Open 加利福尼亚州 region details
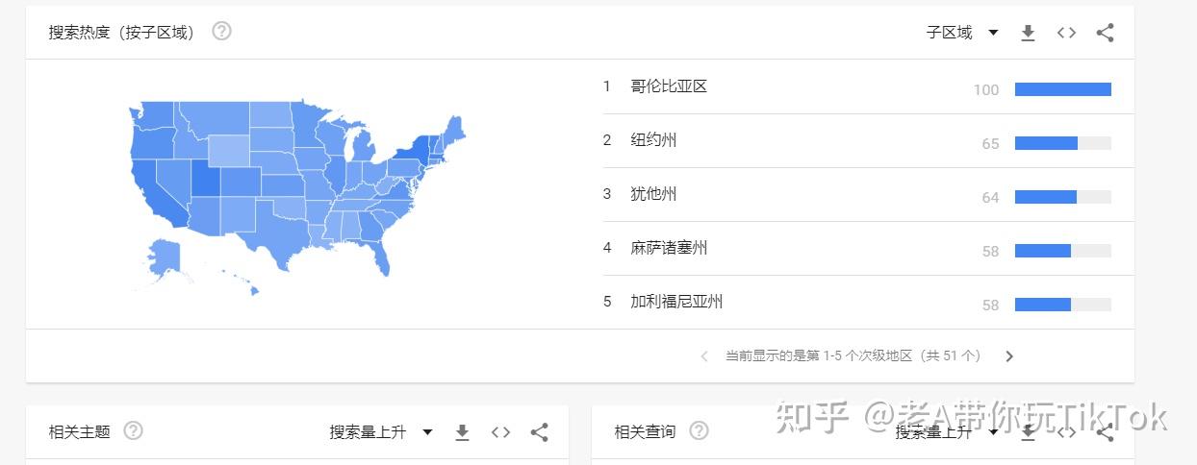The height and width of the screenshot is (465, 1197). coord(676,302)
